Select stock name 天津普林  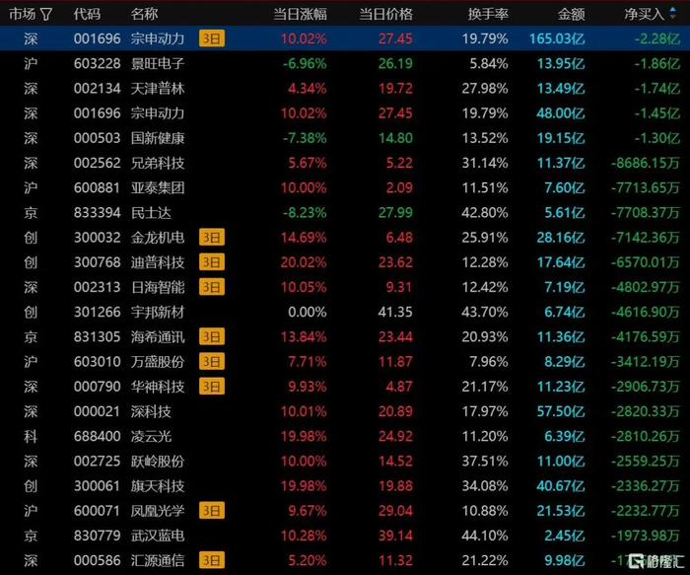[158, 89]
